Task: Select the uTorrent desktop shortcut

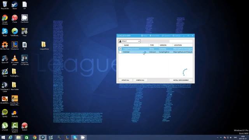Action: [x=5, y=127]
